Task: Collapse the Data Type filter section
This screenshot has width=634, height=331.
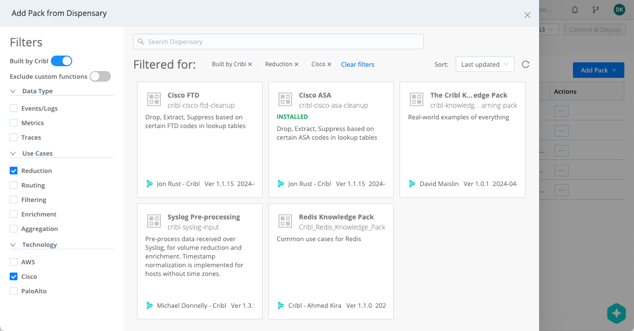Action: (13, 91)
